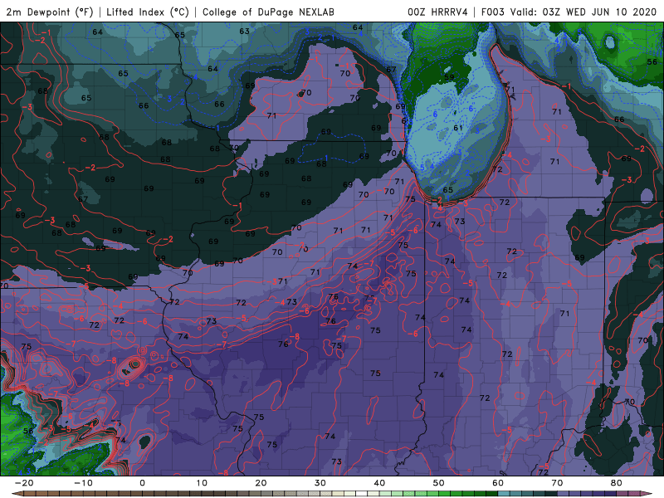
Task: Click the "59" dewpoint value over the lake
Action: click(449, 77)
